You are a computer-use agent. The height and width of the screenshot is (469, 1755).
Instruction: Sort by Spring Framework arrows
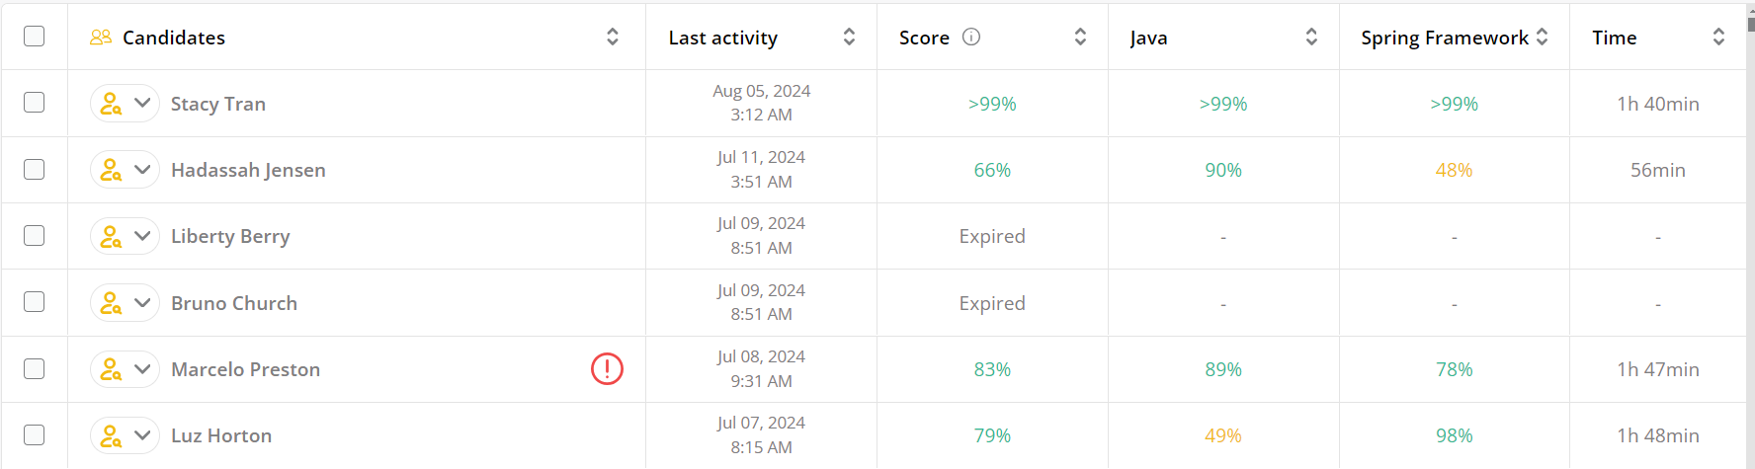click(1543, 37)
